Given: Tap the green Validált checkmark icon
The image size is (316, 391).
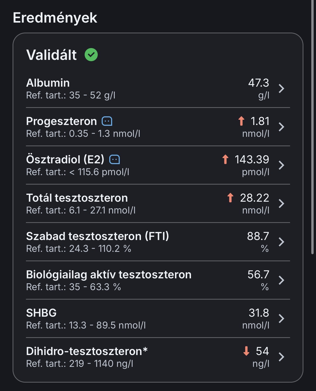Looking at the screenshot, I should [x=91, y=55].
